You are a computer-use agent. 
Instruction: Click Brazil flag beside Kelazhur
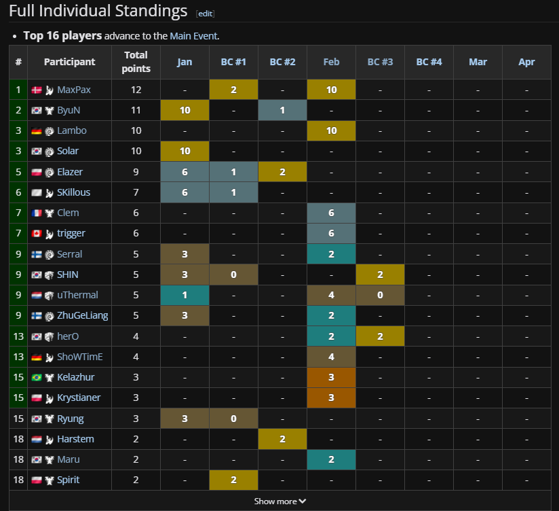pyautogui.click(x=37, y=377)
